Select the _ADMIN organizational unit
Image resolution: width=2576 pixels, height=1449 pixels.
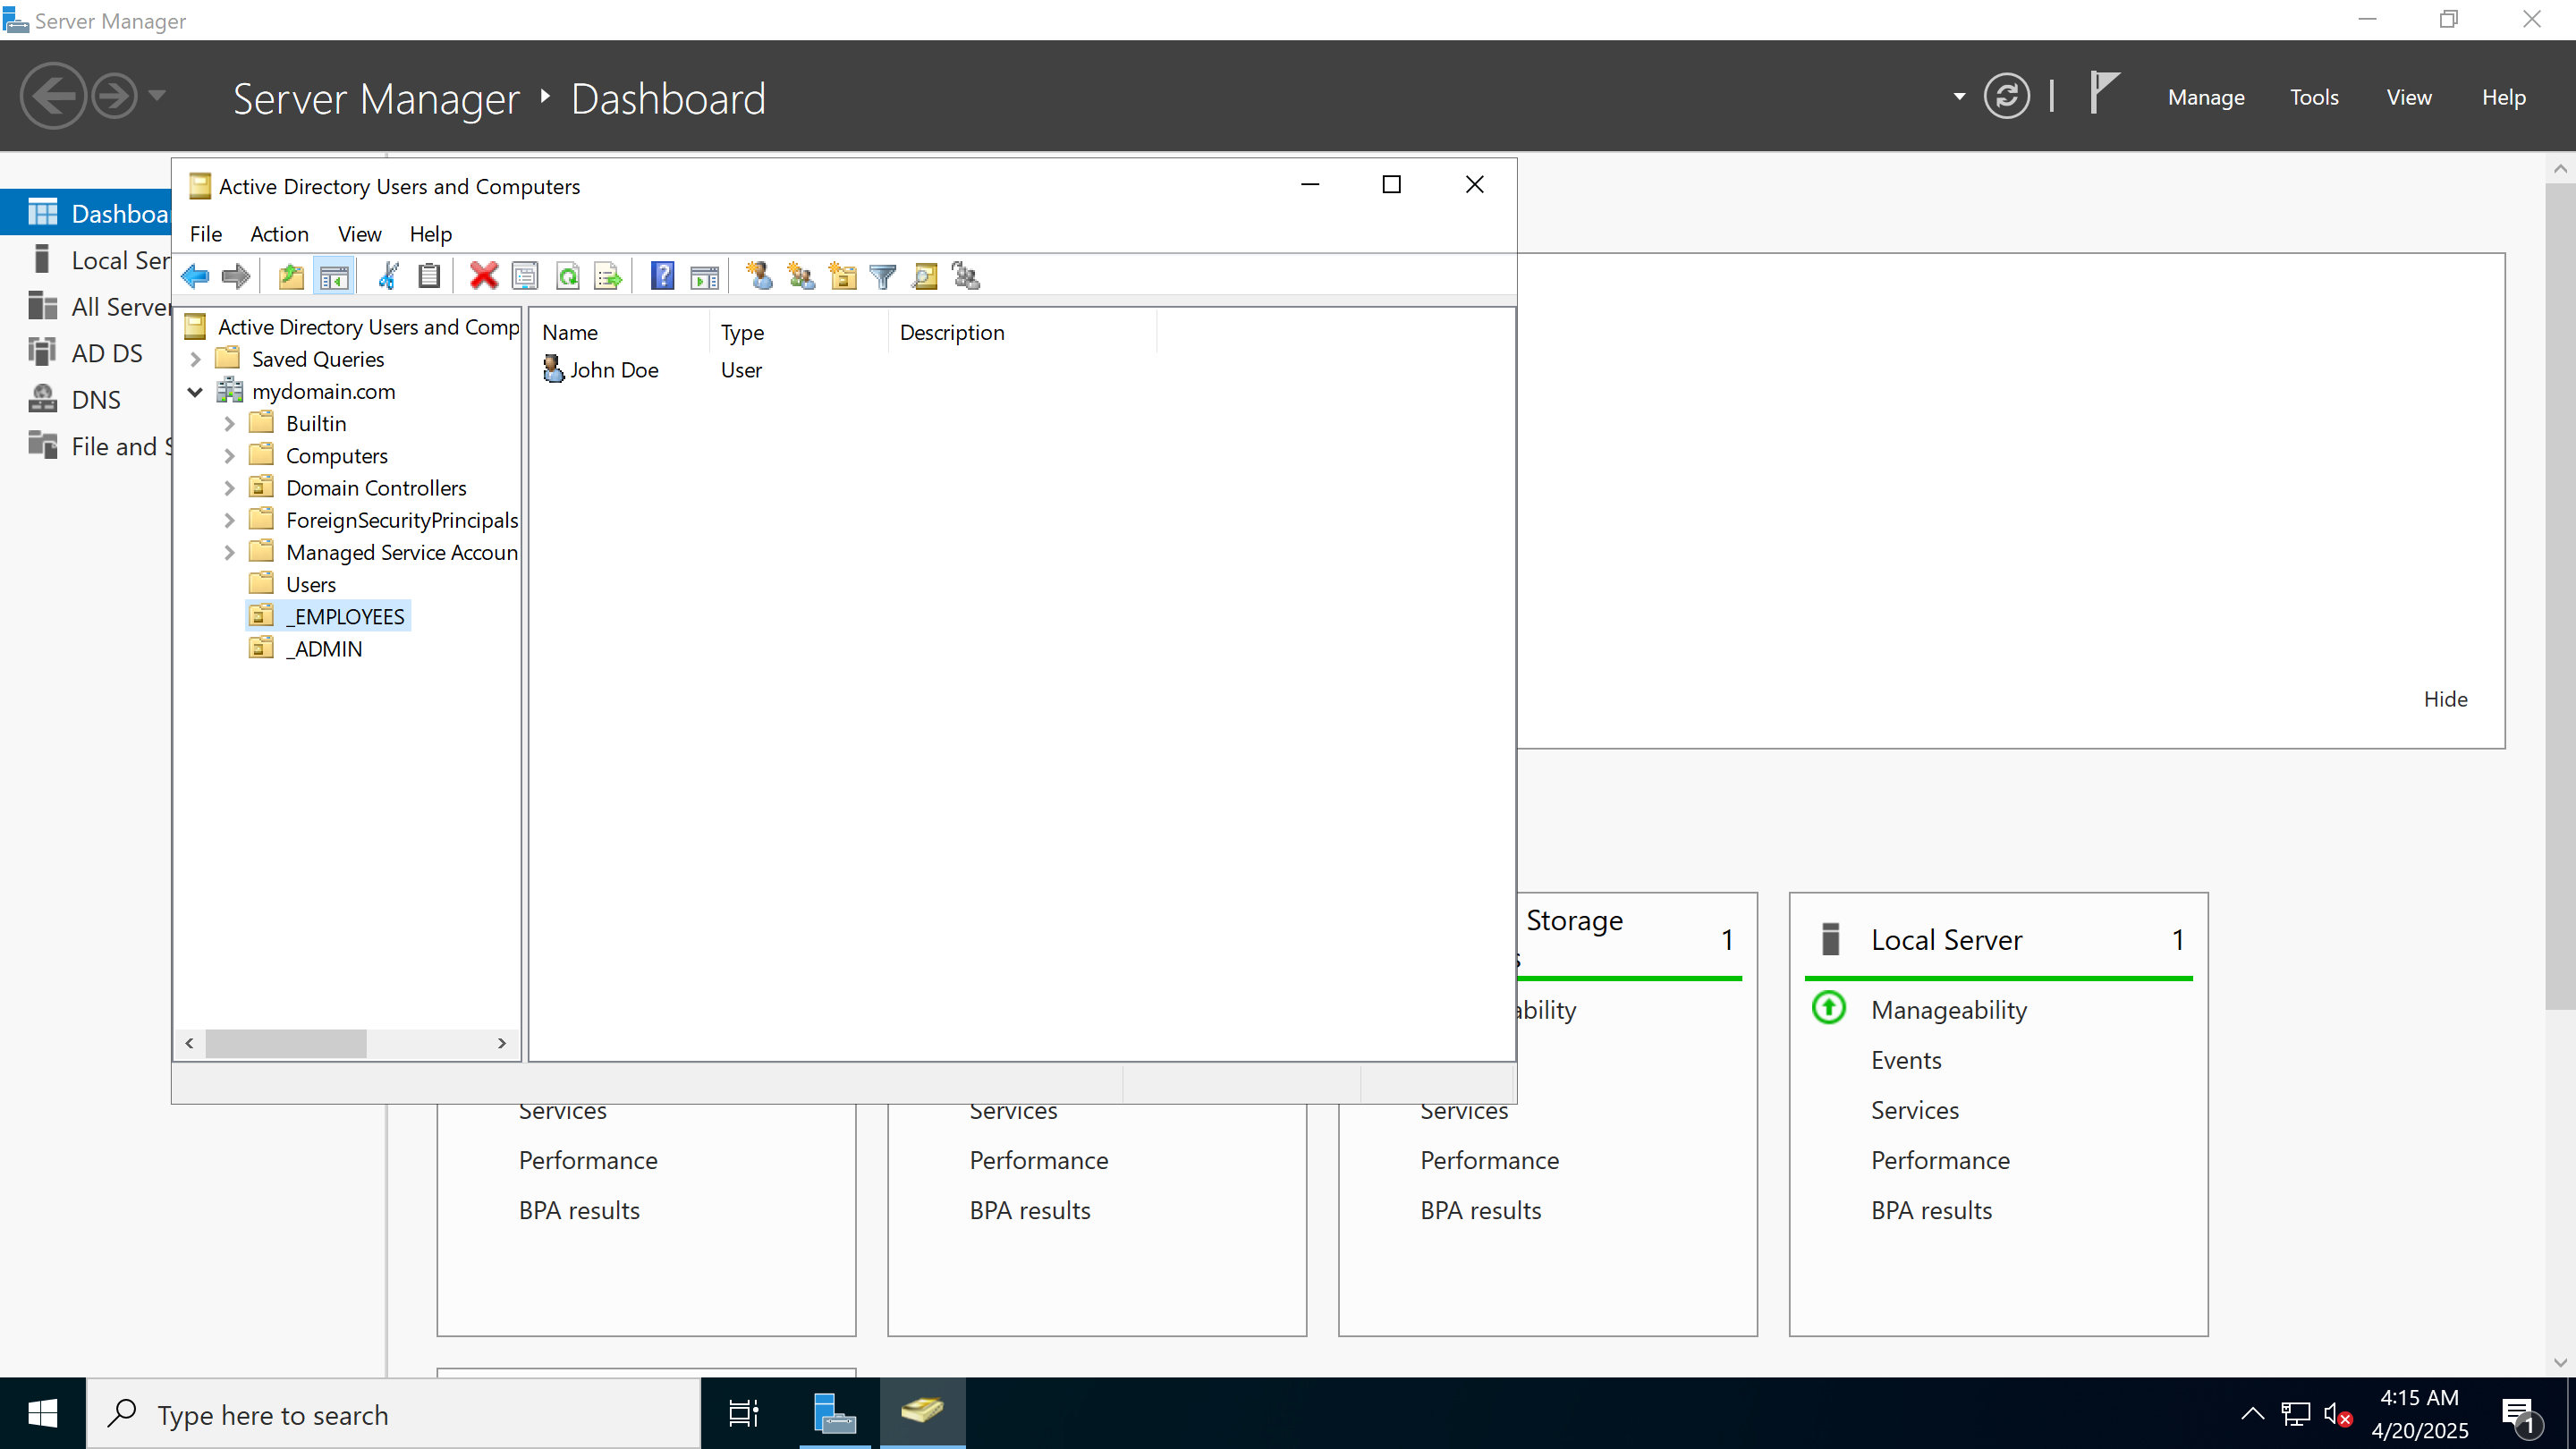[324, 649]
